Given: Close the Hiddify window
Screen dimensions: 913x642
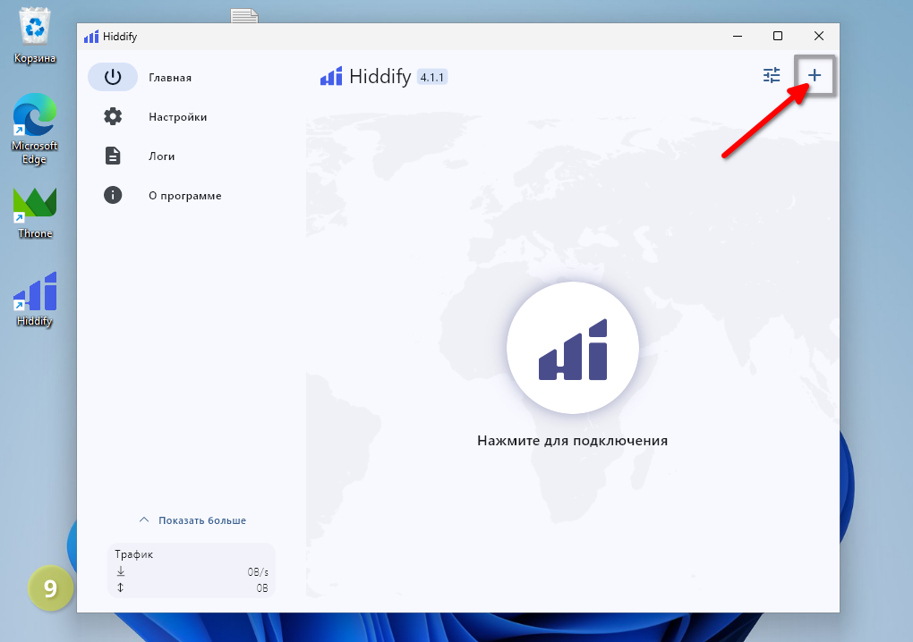Looking at the screenshot, I should [819, 36].
